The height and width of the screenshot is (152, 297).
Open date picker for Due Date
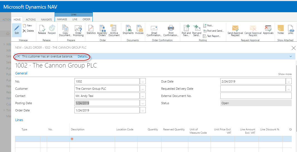pyautogui.click(x=289, y=81)
